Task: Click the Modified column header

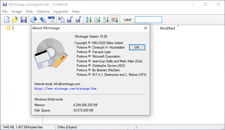Action: (178, 28)
